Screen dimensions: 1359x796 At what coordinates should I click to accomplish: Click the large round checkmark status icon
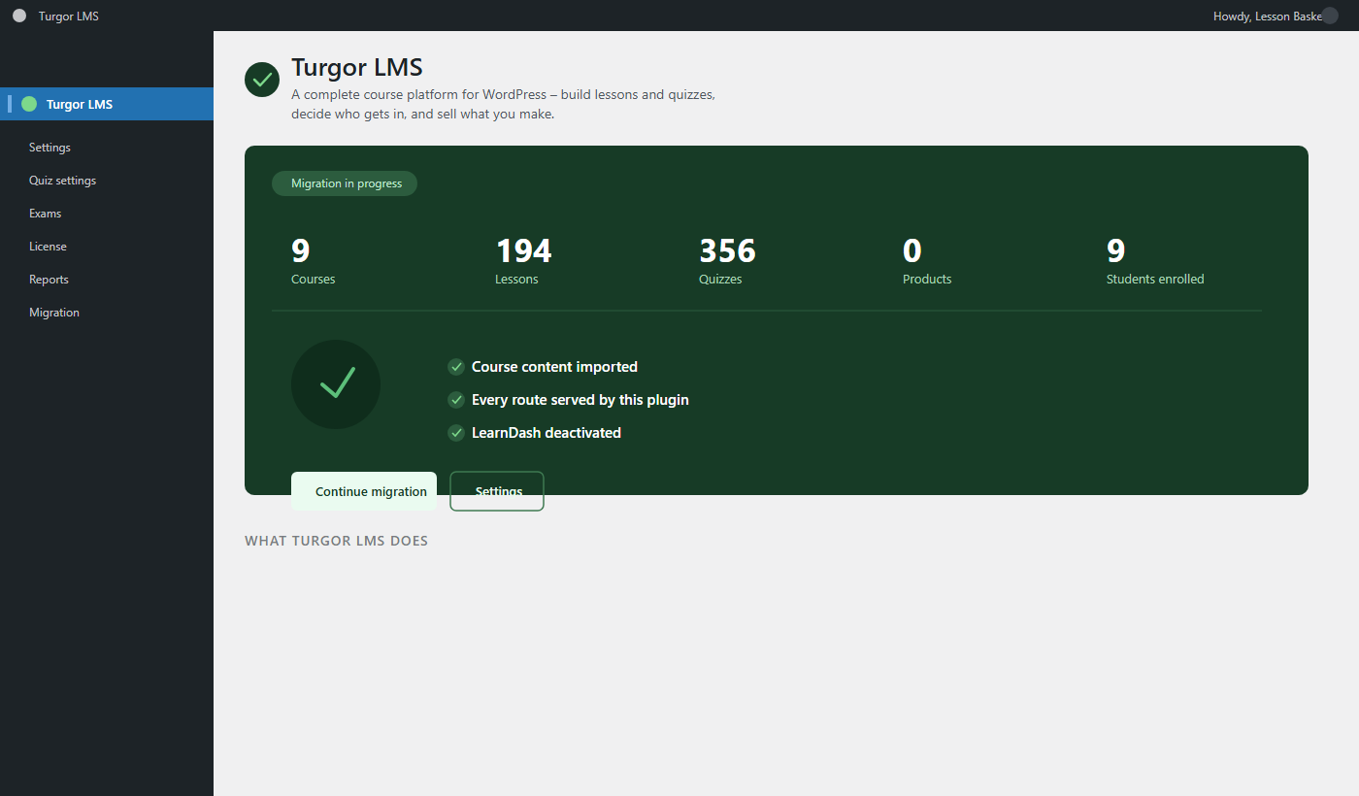coord(336,384)
